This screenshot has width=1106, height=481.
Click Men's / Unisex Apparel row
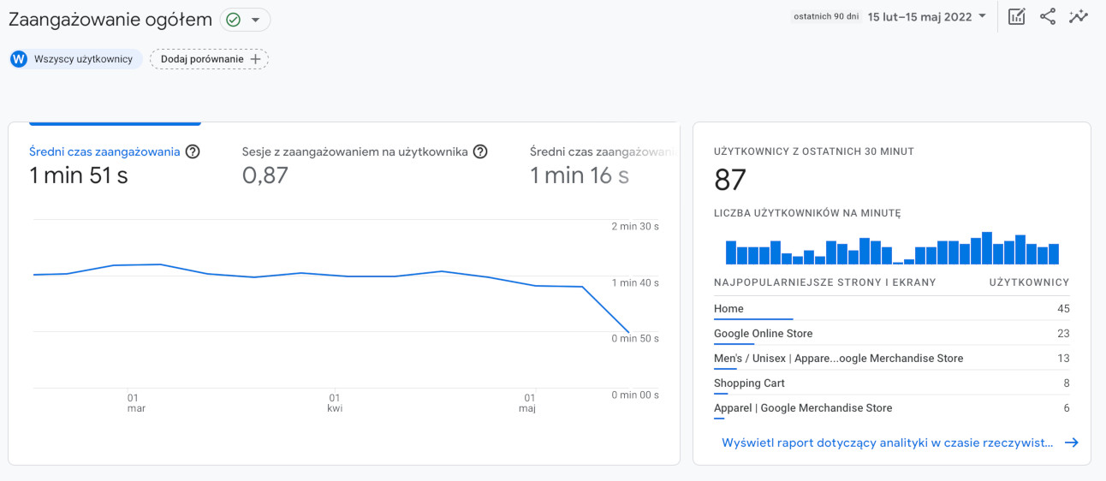pyautogui.click(x=892, y=359)
